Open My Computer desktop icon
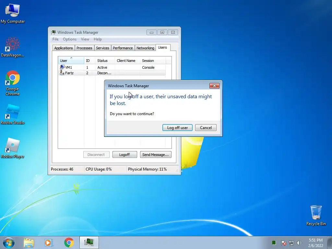This screenshot has width=332, height=249. pos(13,13)
